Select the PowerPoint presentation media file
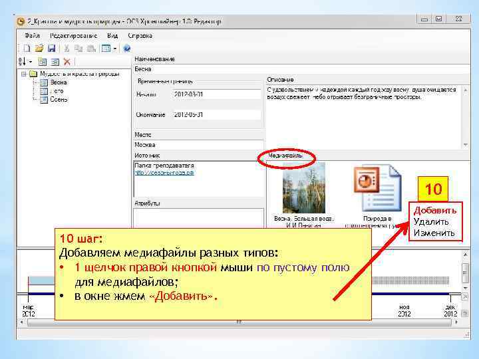The width and height of the screenshot is (479, 359). (377, 189)
